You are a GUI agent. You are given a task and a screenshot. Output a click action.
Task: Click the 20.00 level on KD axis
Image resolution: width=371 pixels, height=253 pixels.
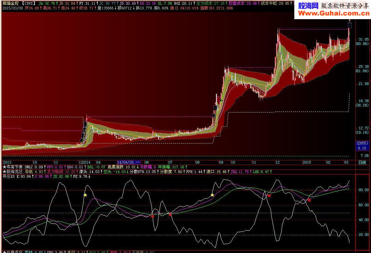pos(363,235)
